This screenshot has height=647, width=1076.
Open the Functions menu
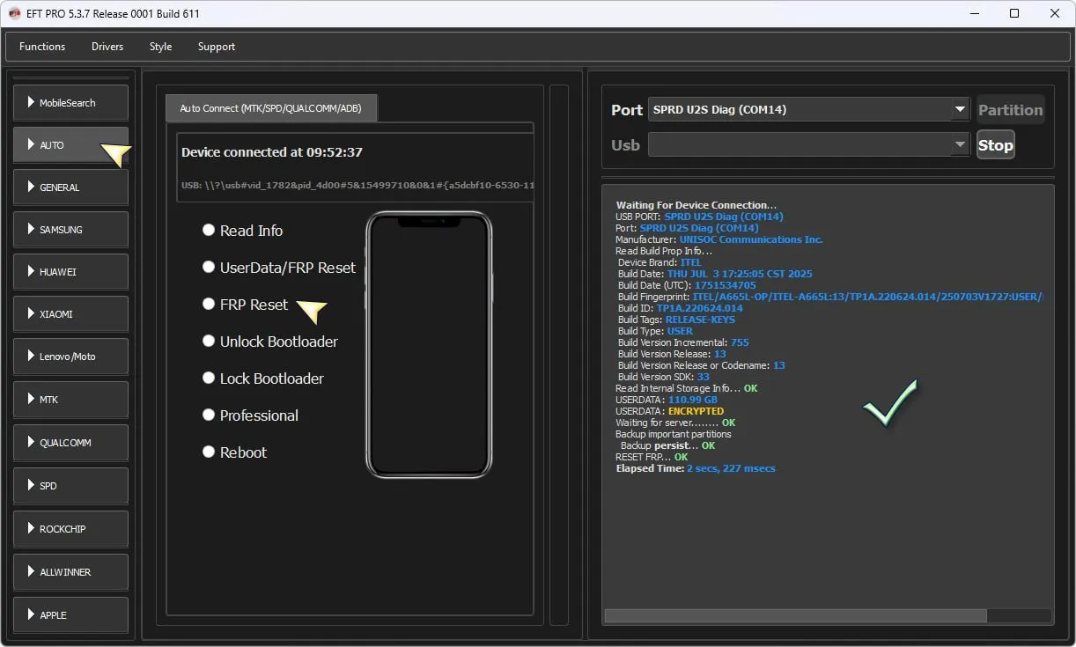tap(42, 47)
